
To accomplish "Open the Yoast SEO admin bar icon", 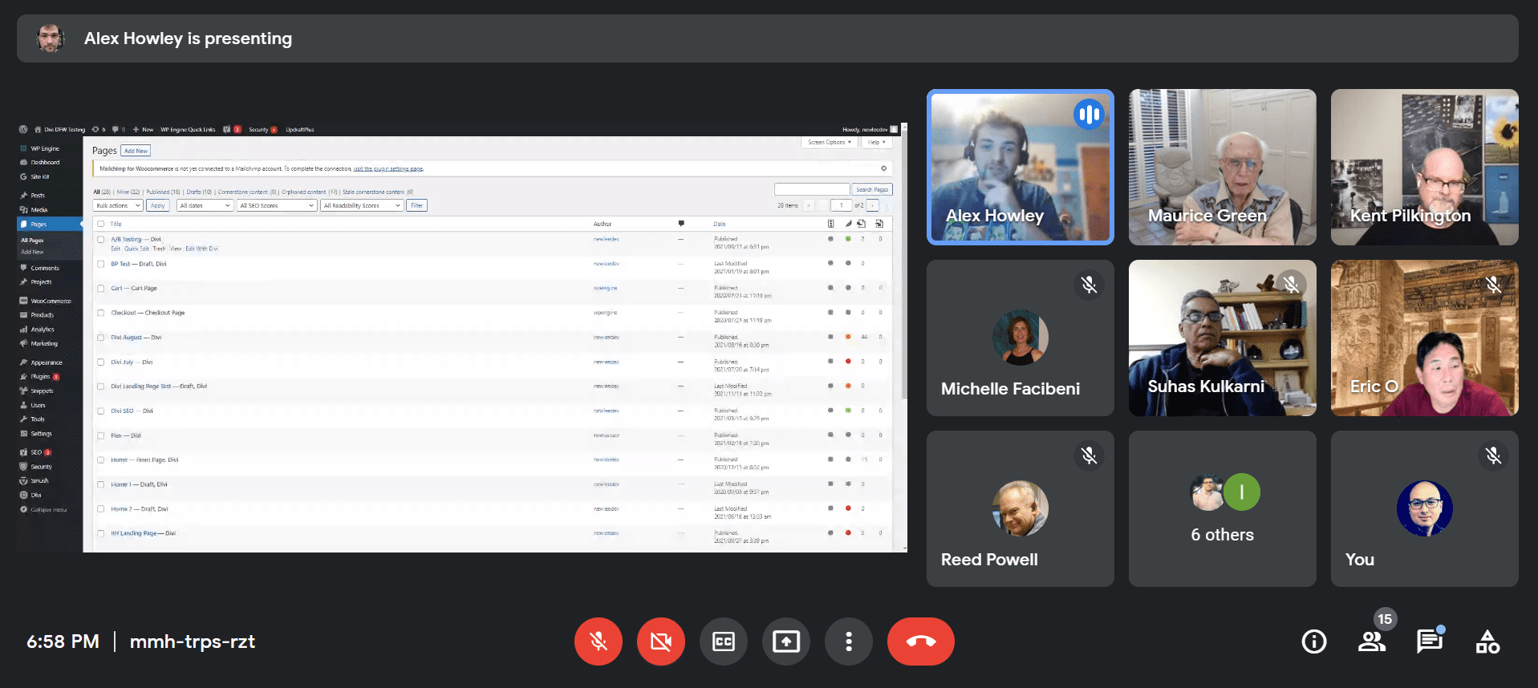I will click(227, 129).
